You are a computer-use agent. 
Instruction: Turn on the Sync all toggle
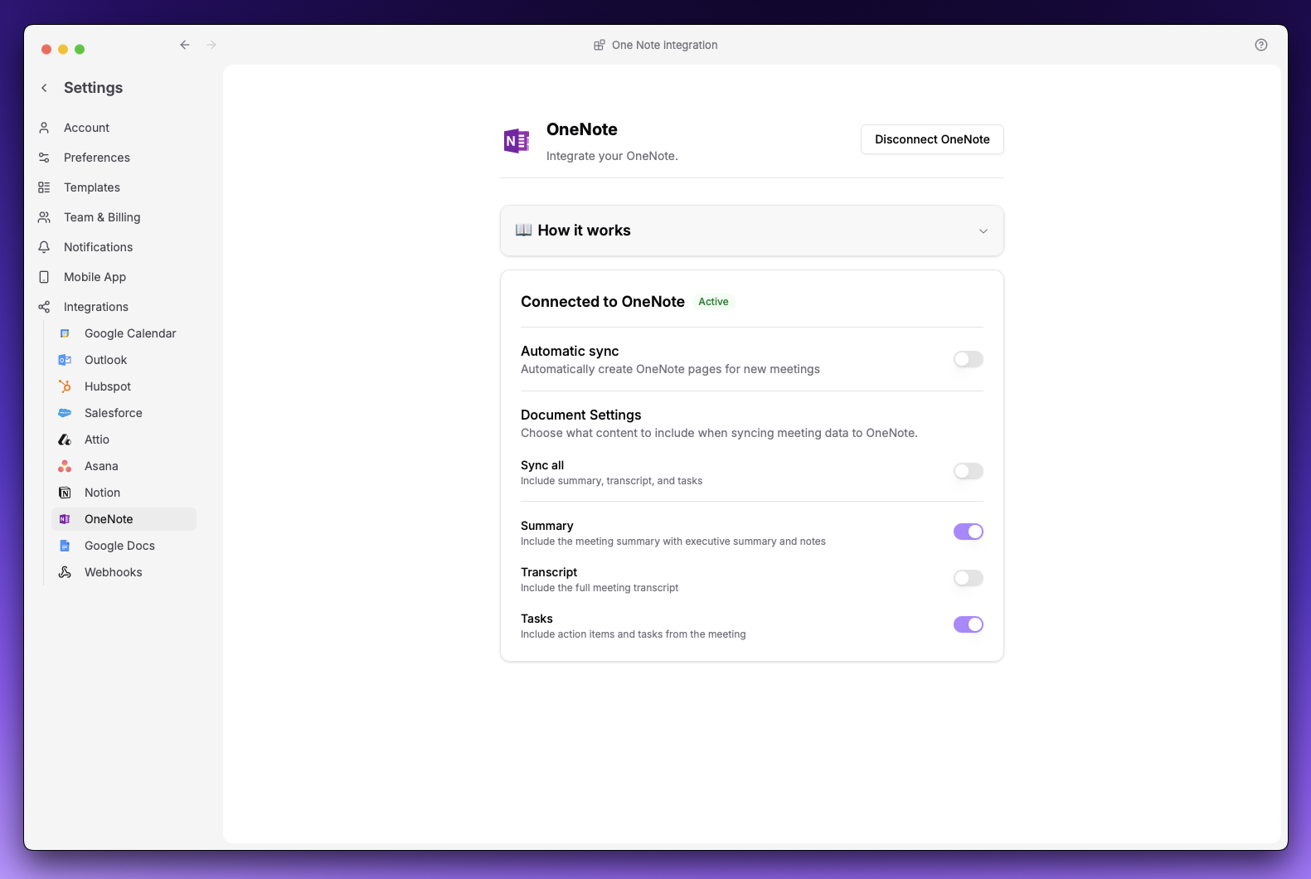[969, 471]
